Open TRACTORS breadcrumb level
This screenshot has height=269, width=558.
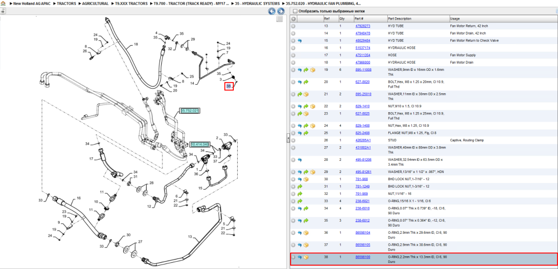66,3
